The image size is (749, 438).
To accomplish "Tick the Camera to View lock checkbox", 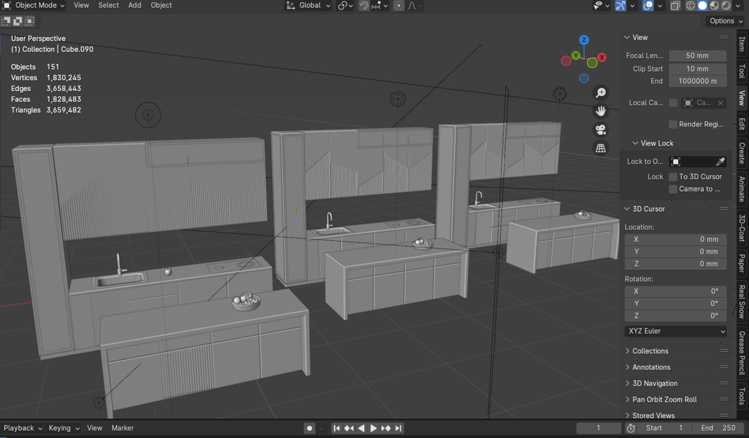I will (673, 189).
